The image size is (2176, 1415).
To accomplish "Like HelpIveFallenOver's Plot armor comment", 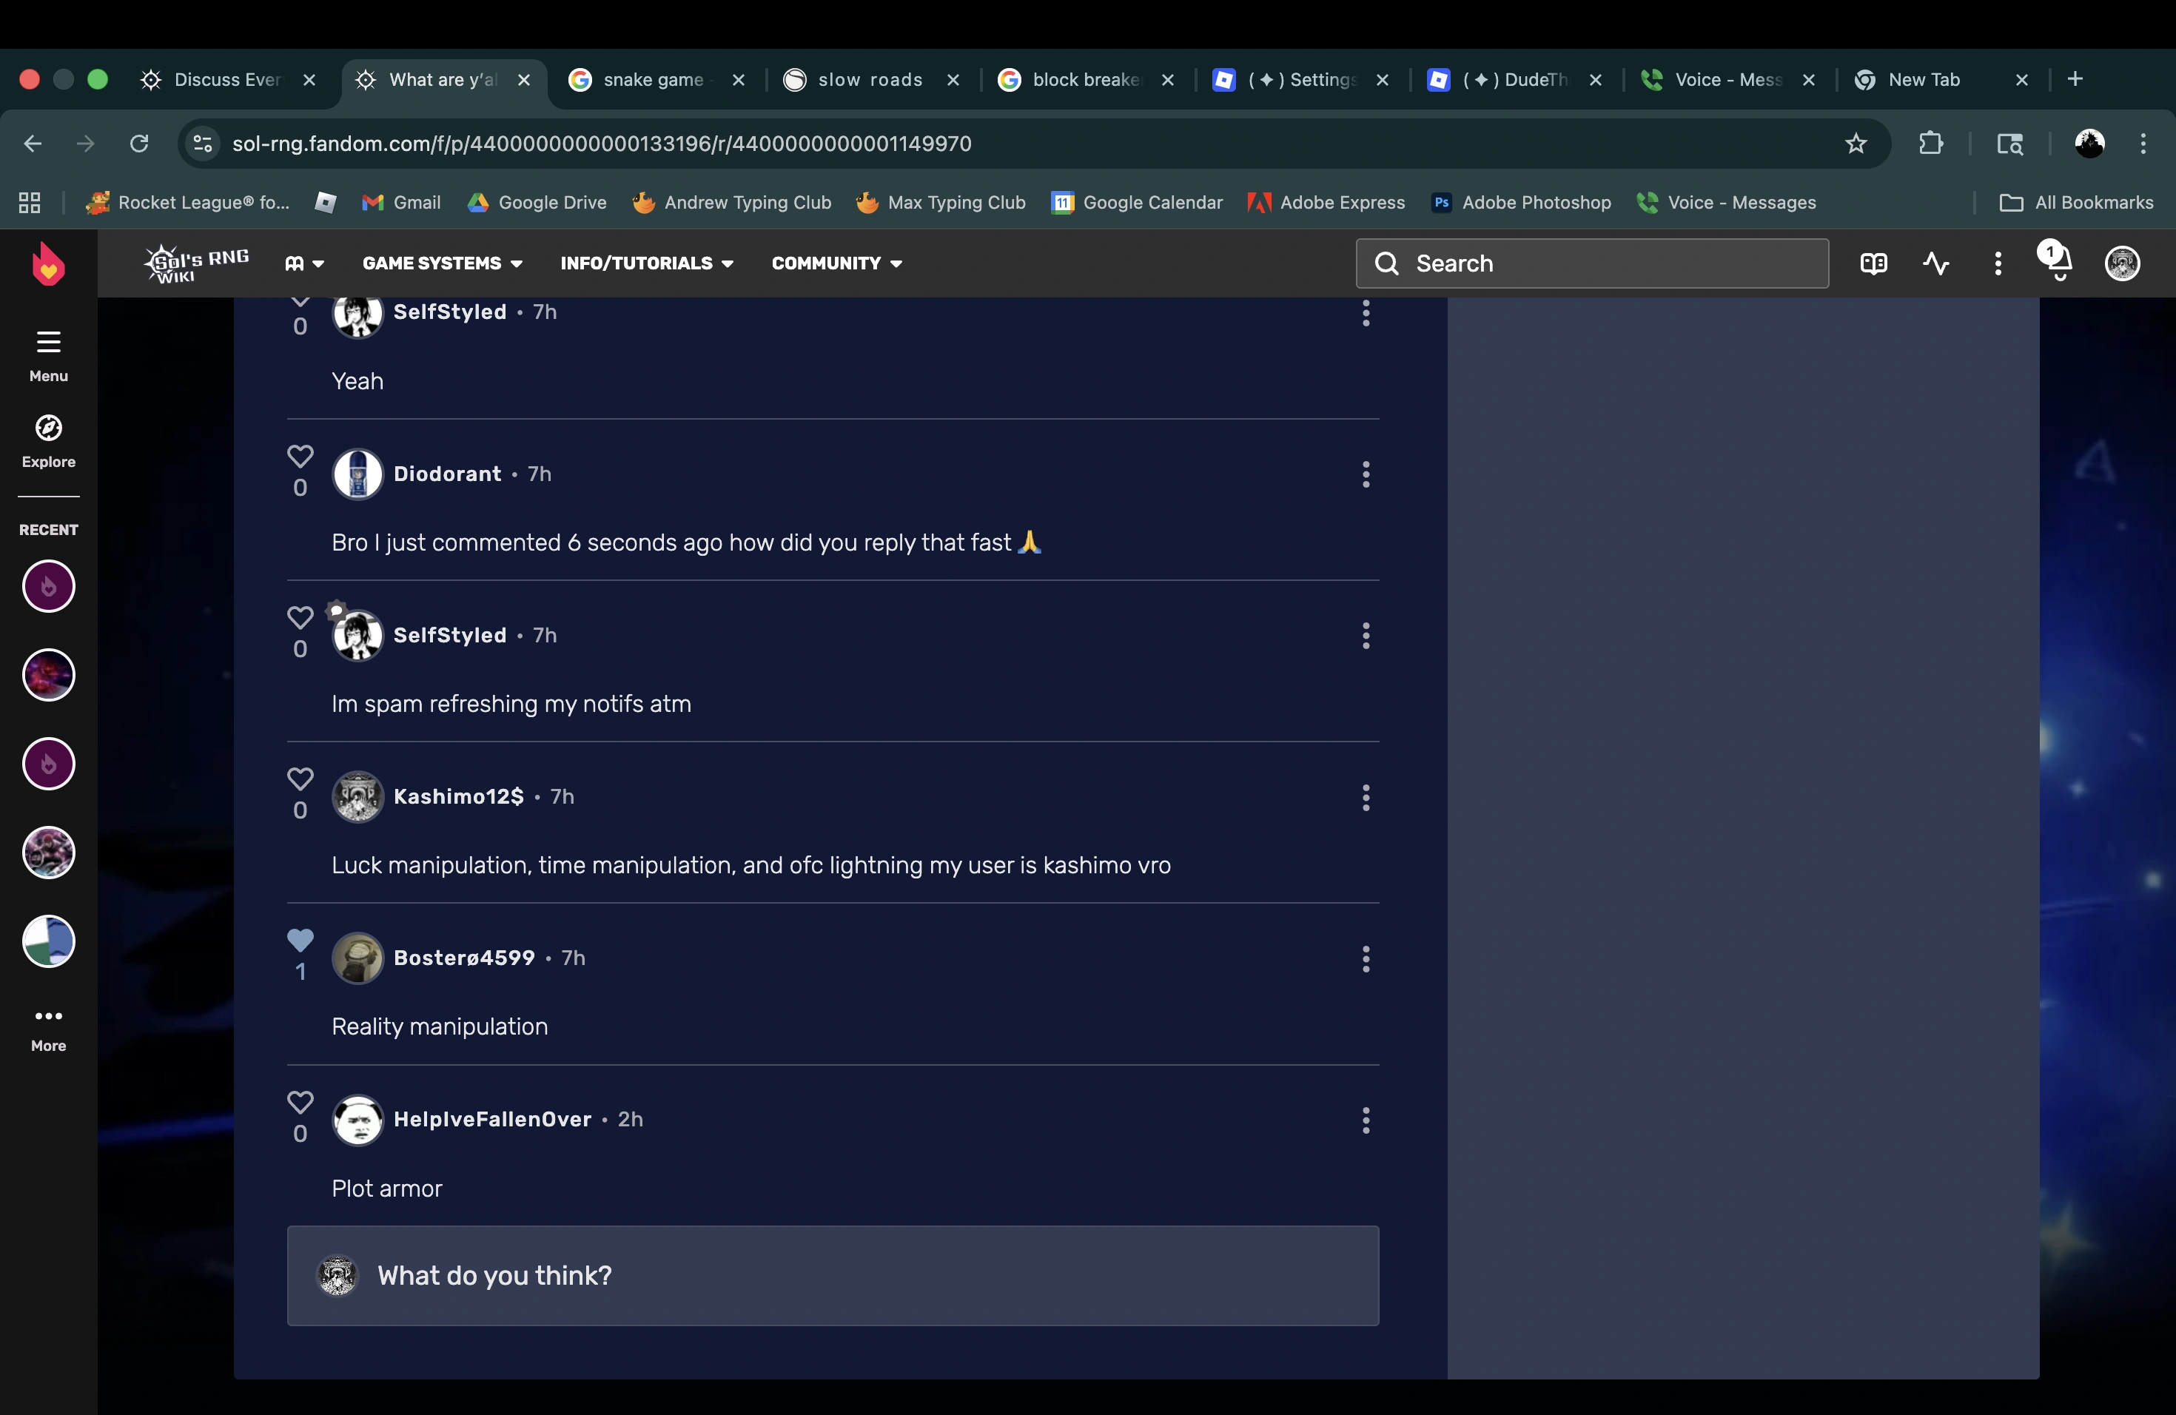I will 300,1101.
